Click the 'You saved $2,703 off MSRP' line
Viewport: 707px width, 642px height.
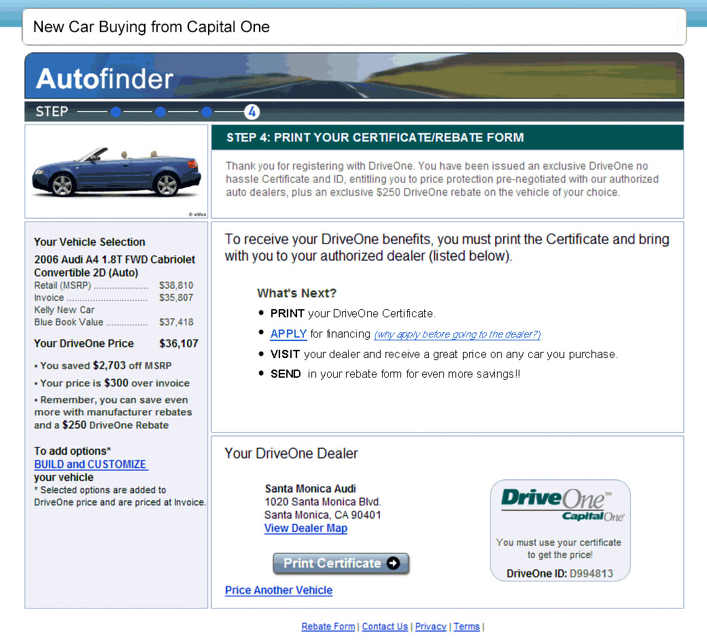click(103, 365)
